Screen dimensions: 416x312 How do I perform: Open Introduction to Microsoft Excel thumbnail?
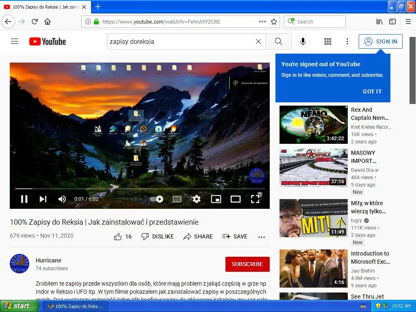313,269
